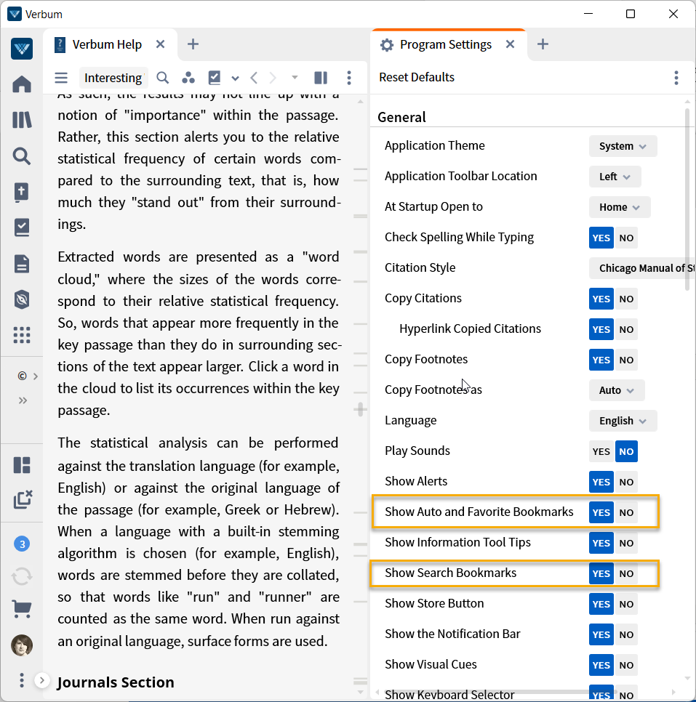Click the checklist icon in the Help toolbar

(215, 78)
